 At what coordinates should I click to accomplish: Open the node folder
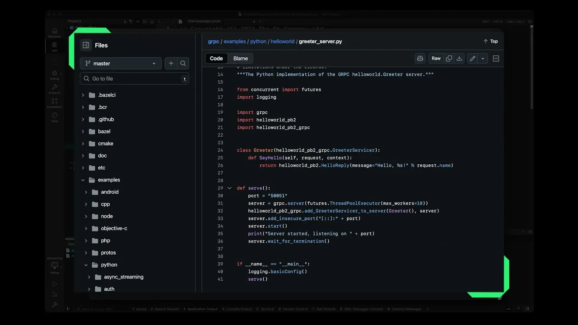click(x=107, y=216)
